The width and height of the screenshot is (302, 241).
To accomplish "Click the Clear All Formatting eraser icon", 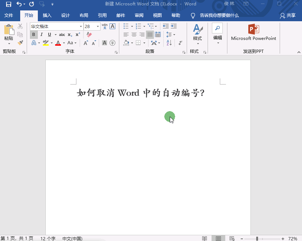I will [x=89, y=35].
